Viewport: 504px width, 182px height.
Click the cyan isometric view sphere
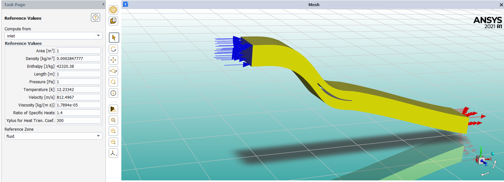point(493,154)
